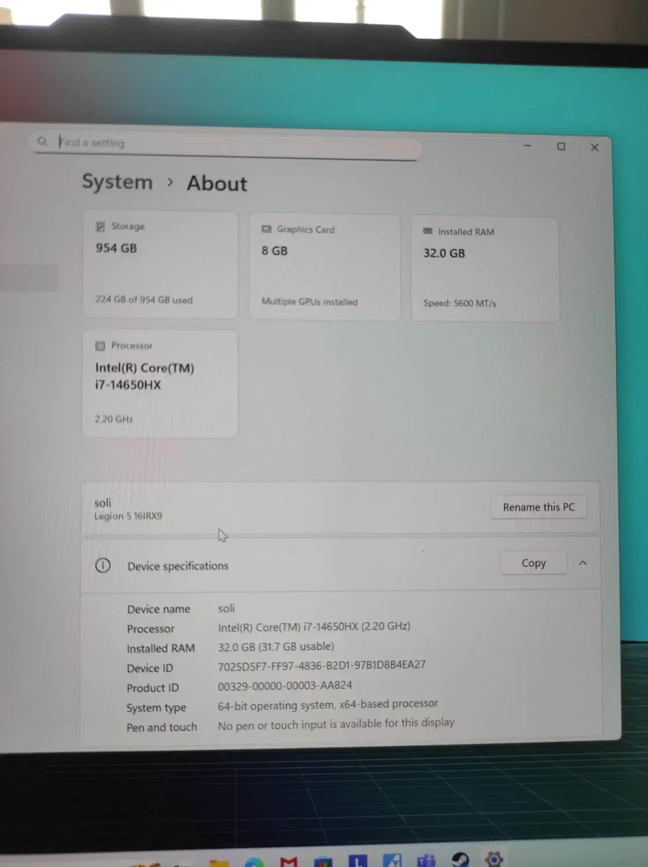Open the blue L app in the taskbar
The image size is (648, 867).
click(357, 861)
